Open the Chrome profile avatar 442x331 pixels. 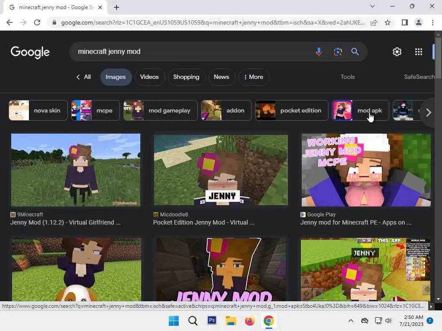[419, 22]
